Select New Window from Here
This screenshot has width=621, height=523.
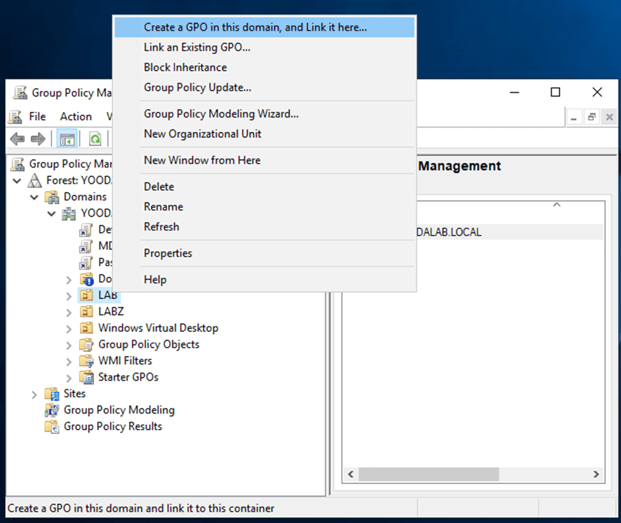pos(264,160)
